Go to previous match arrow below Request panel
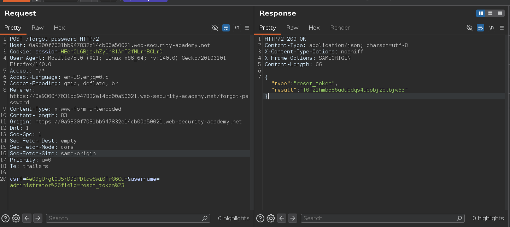This screenshot has height=227, width=510. pyautogui.click(x=27, y=218)
